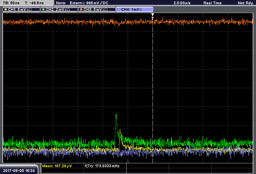This screenshot has width=256, height=174.
Task: Click the T: -49.6 ns trigger position readout
Action: (x=34, y=3)
